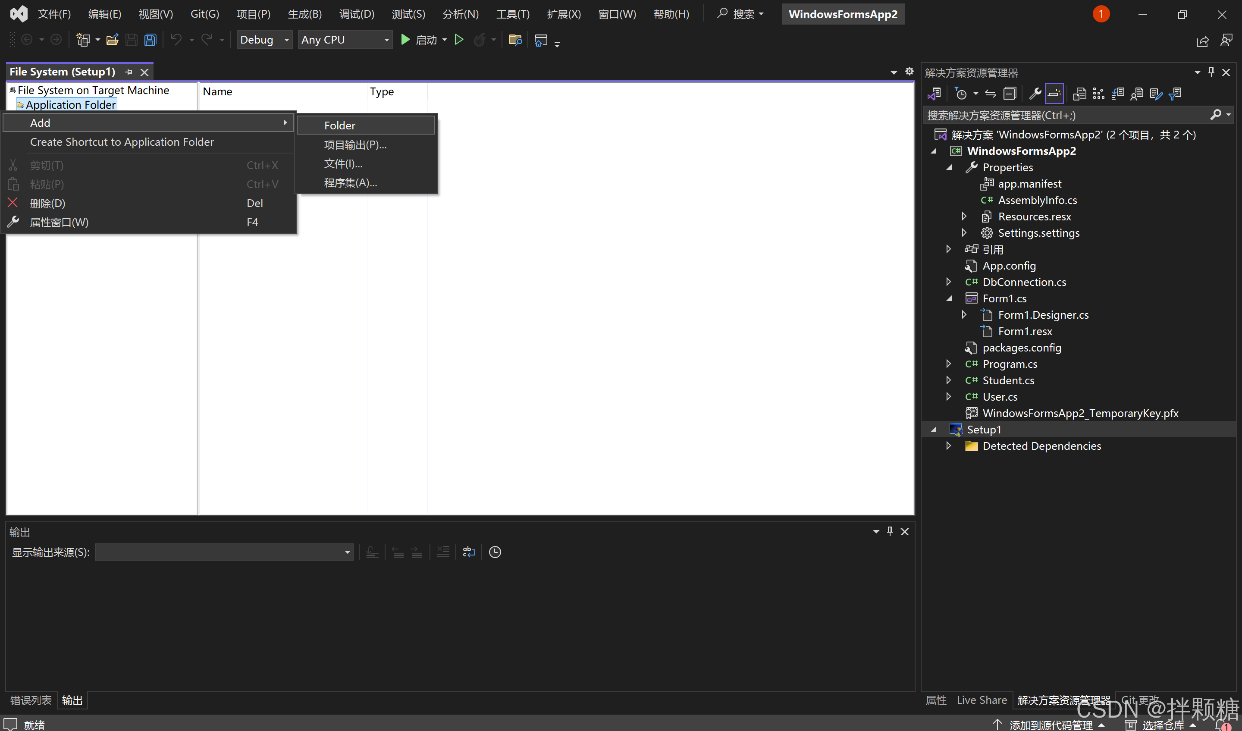Click Create Shortcut to Application Folder
The width and height of the screenshot is (1242, 731).
pos(122,142)
